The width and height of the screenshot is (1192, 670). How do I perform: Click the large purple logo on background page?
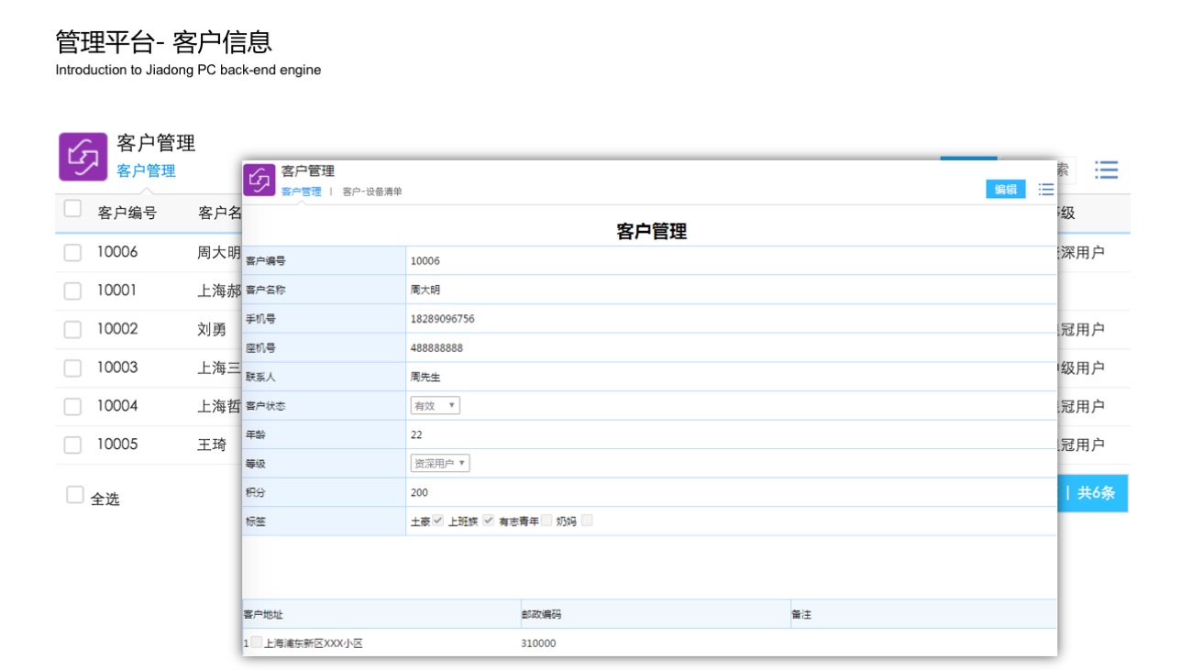tap(83, 157)
